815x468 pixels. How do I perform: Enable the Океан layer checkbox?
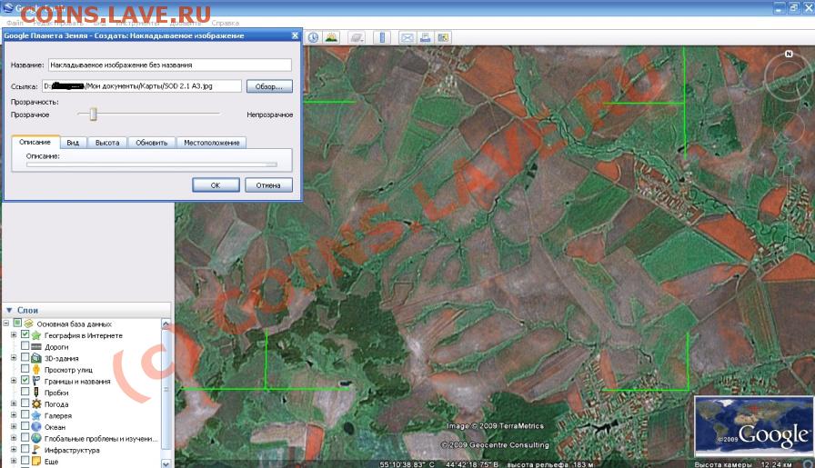click(x=25, y=426)
